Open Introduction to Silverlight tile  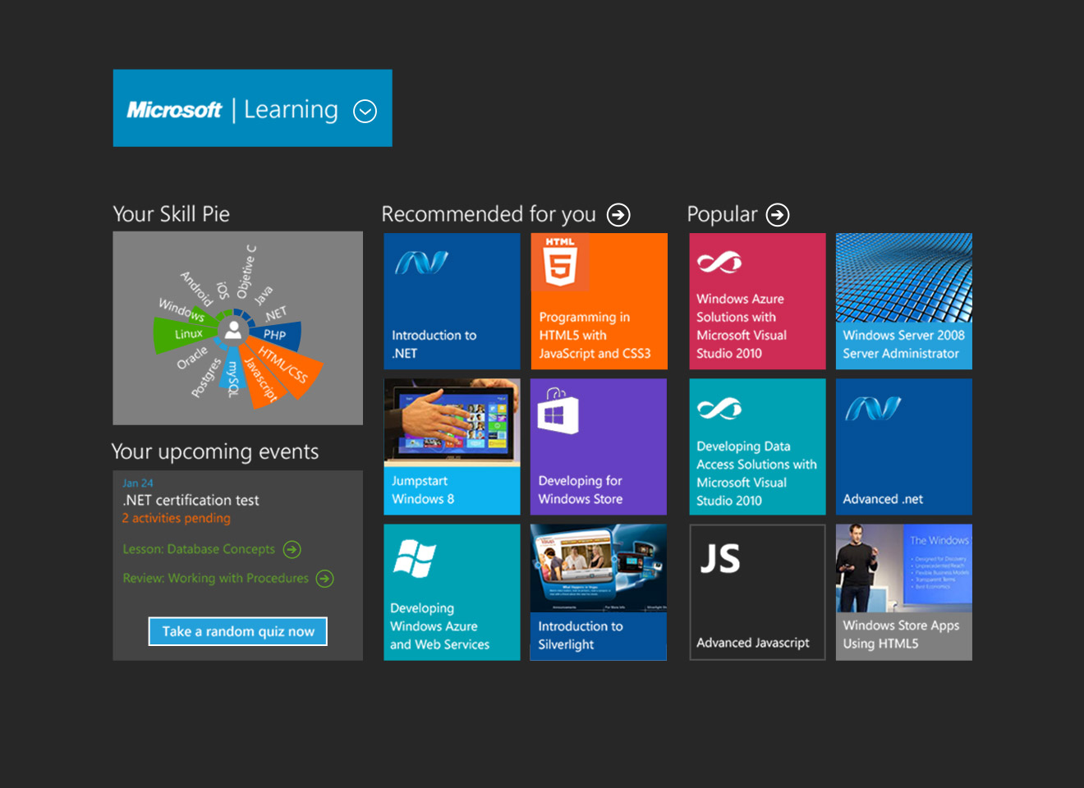599,593
